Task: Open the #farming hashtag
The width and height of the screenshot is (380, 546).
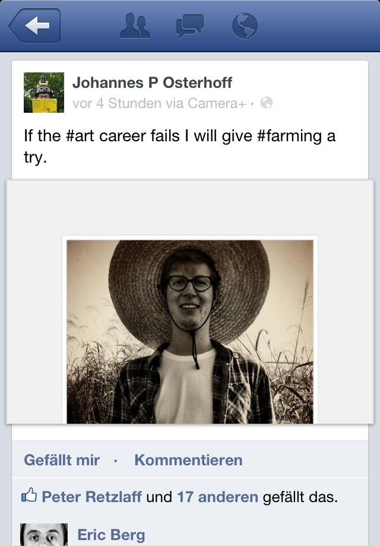Action: pyautogui.click(x=289, y=136)
